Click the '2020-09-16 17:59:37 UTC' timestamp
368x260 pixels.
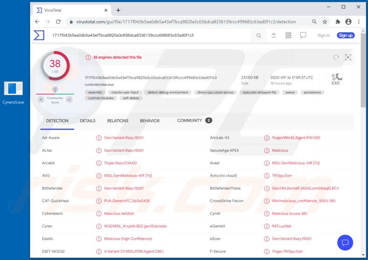[292, 78]
